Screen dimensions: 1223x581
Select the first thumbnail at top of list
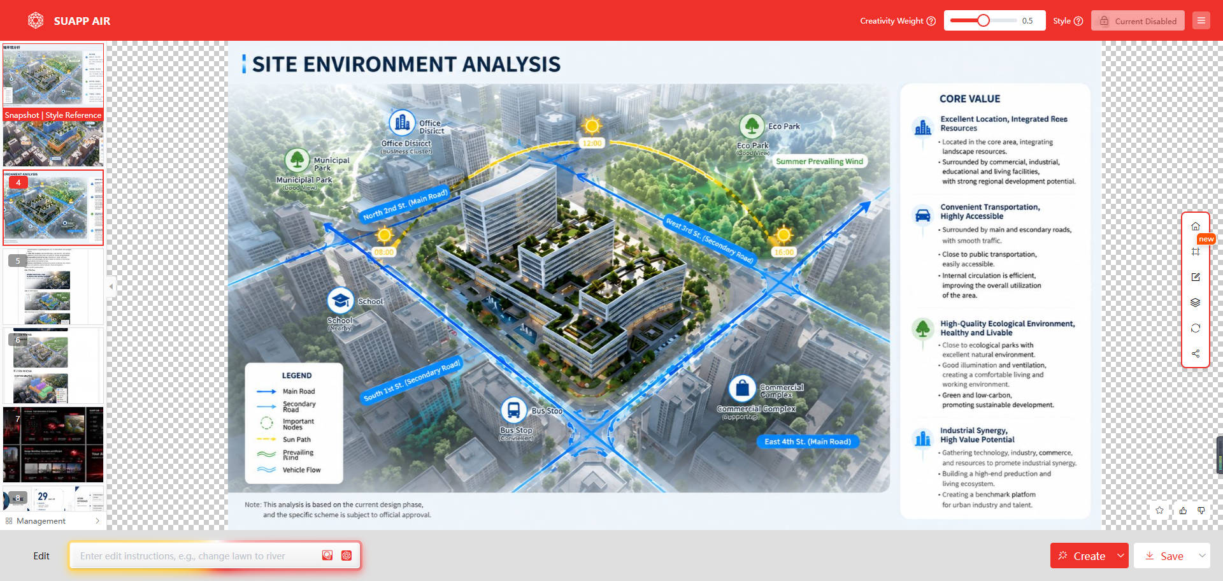pyautogui.click(x=53, y=75)
